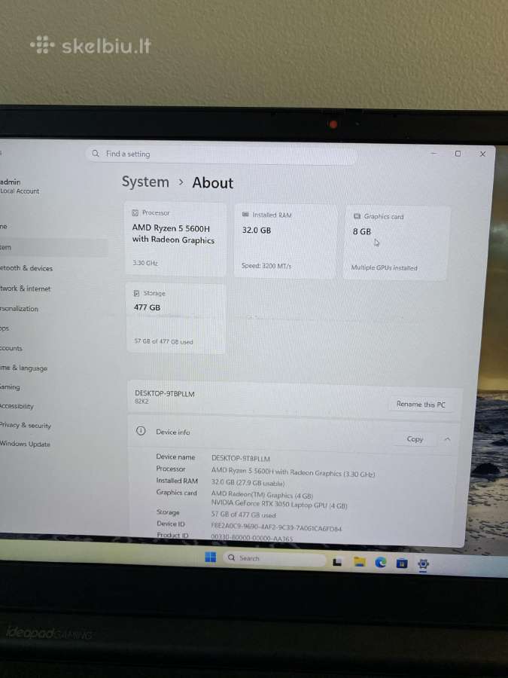Click the Storage drive icon

point(136,293)
